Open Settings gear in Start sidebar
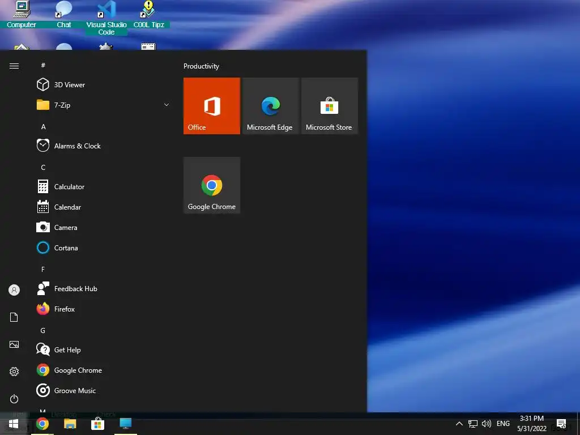 coord(14,372)
